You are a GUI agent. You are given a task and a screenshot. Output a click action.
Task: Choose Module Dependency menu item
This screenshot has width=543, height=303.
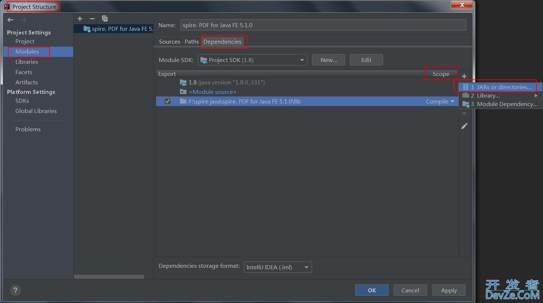tap(500, 104)
